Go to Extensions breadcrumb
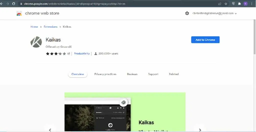 coord(50,27)
